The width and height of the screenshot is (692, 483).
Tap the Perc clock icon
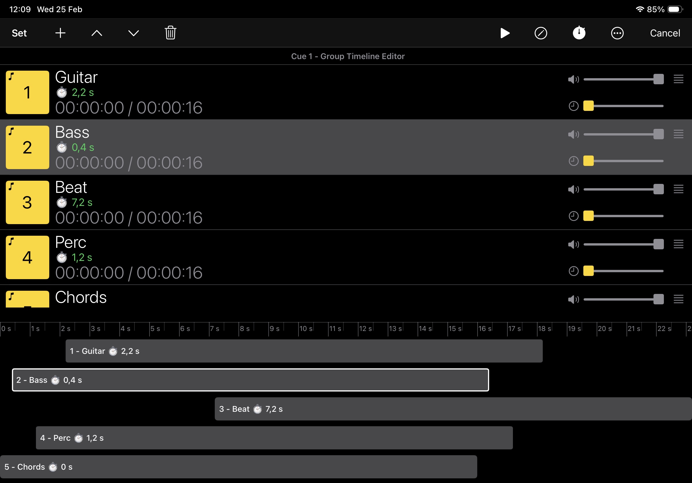(x=573, y=271)
